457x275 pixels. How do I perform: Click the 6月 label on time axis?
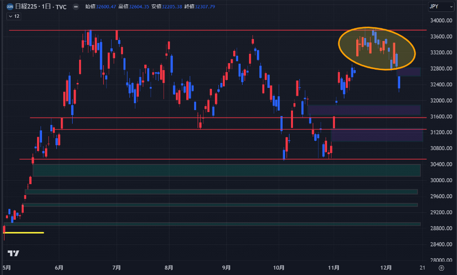click(59, 267)
